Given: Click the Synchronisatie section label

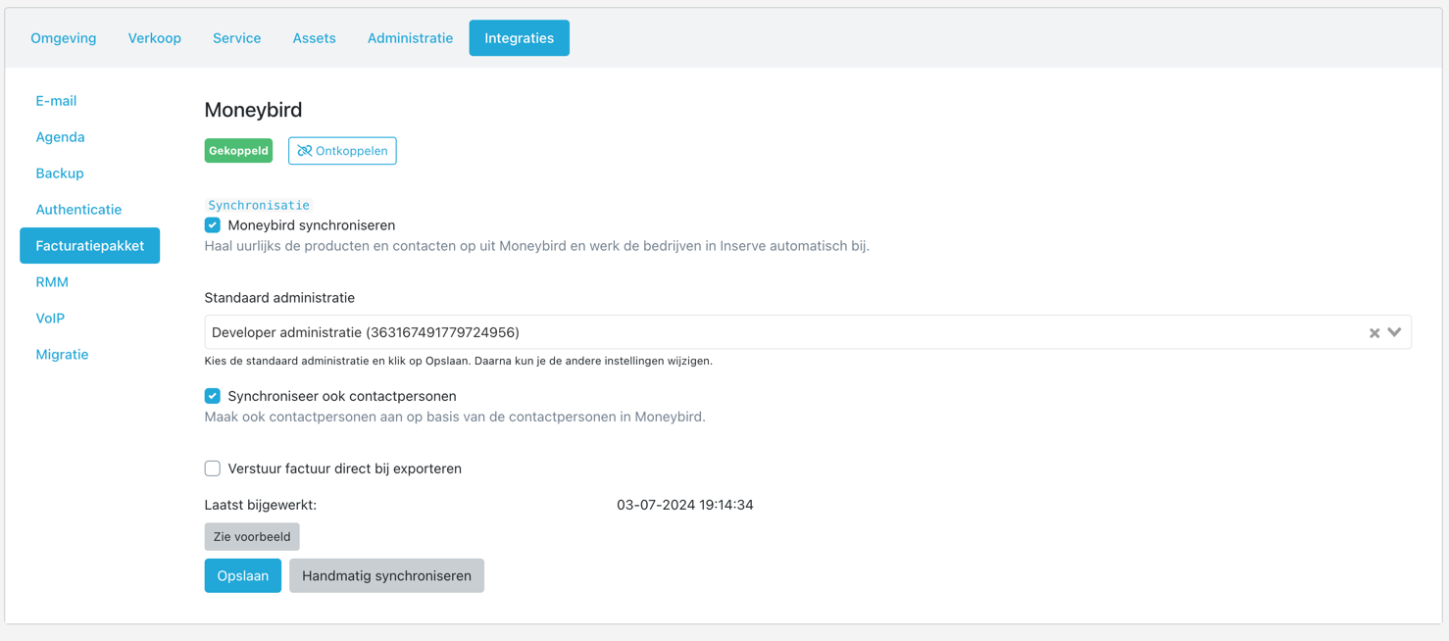Looking at the screenshot, I should point(259,205).
